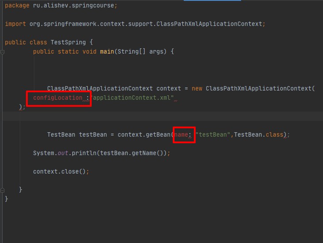
Task: Click the main method name
Action: [x=107, y=51]
